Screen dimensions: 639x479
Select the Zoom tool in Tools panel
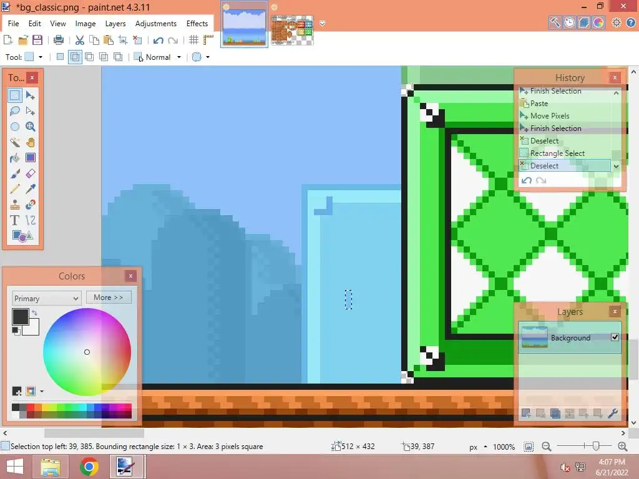(31, 127)
